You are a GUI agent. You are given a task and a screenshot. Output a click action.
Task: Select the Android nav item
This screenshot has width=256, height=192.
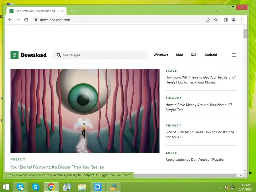point(210,55)
